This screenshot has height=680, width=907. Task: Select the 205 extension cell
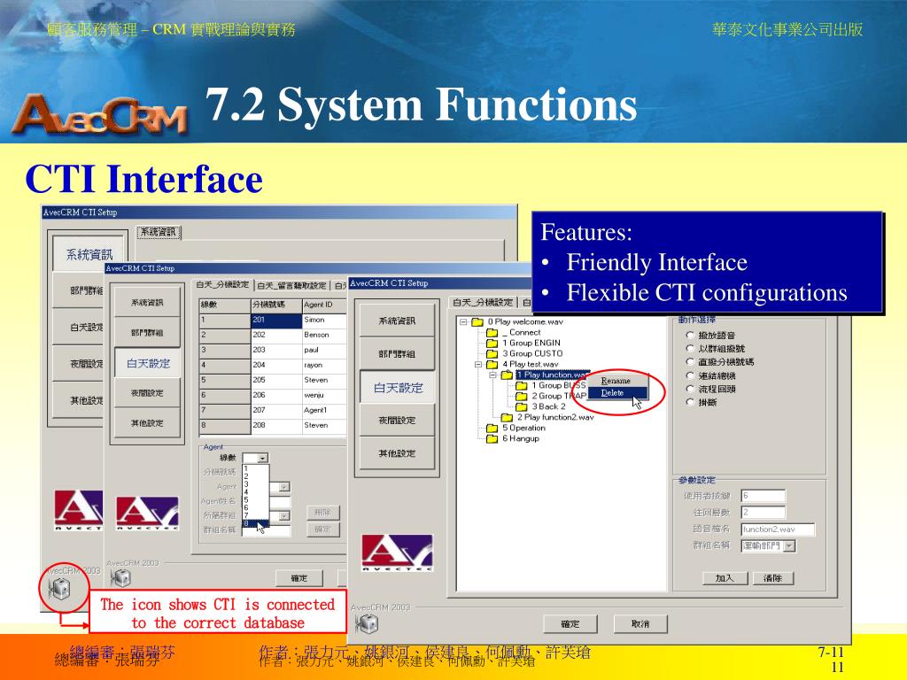(276, 380)
